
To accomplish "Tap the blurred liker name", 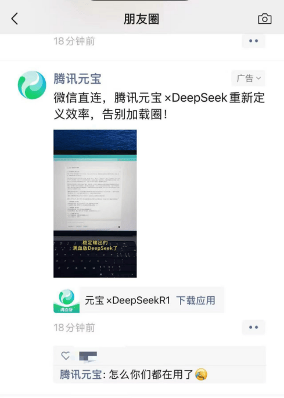I will [88, 356].
